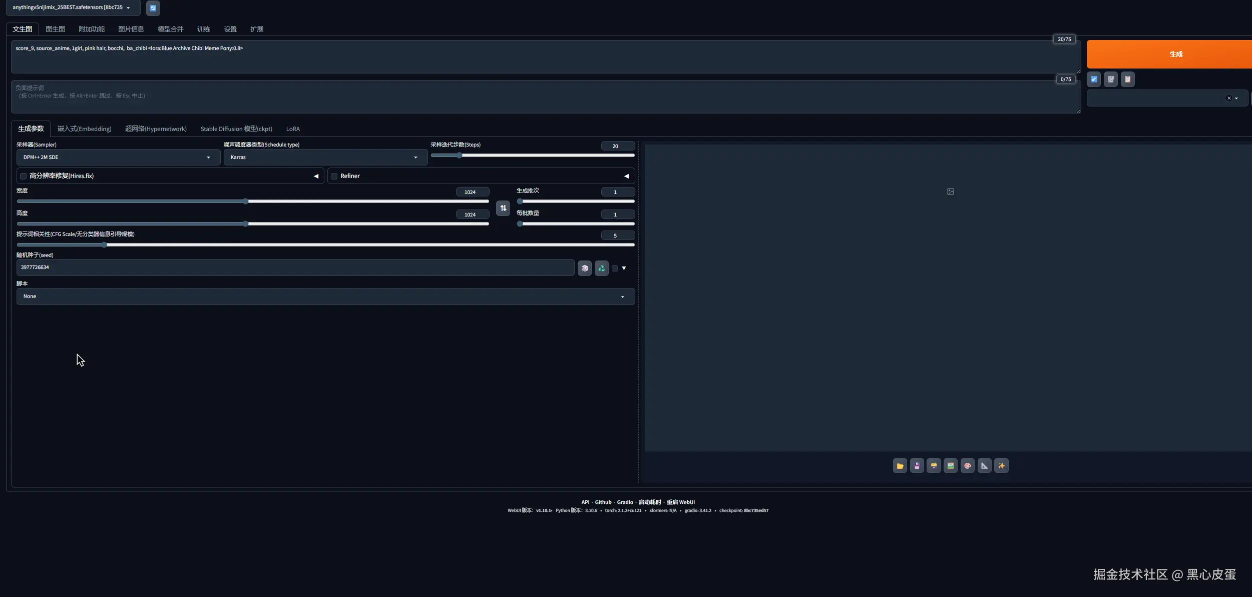Click the swap width and height button
The width and height of the screenshot is (1252, 597).
click(503, 208)
